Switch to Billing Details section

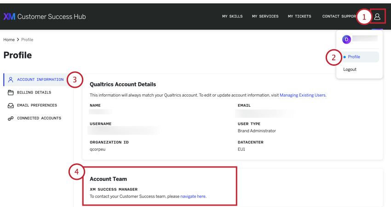[34, 92]
